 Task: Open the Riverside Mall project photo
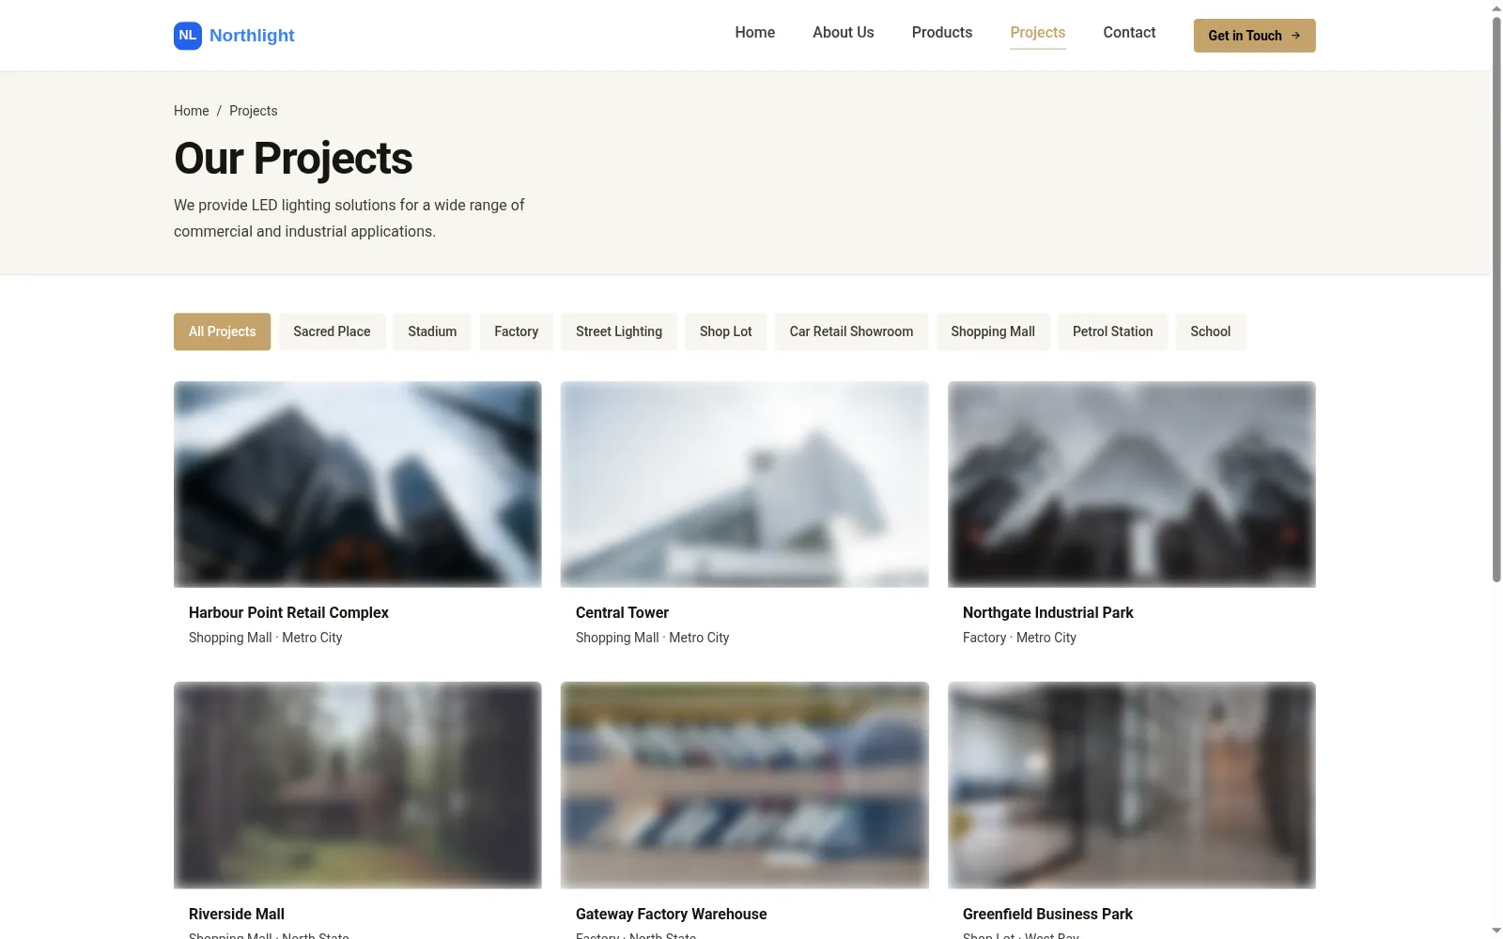click(x=358, y=785)
